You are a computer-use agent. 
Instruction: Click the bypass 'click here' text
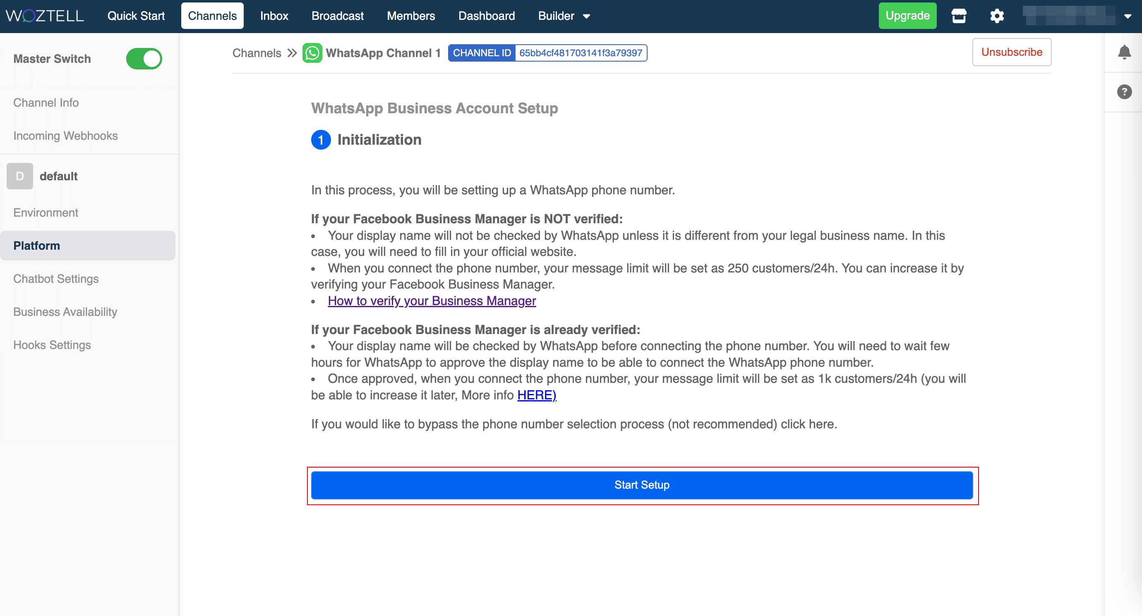point(808,424)
